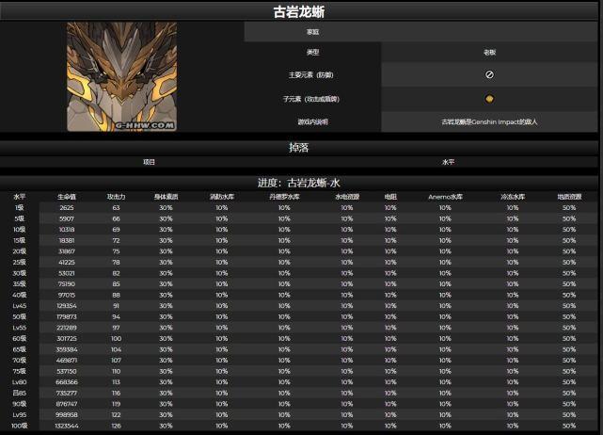Click the orange Geo sub-element icon
Image resolution: width=603 pixels, height=435 pixels.
(x=489, y=98)
